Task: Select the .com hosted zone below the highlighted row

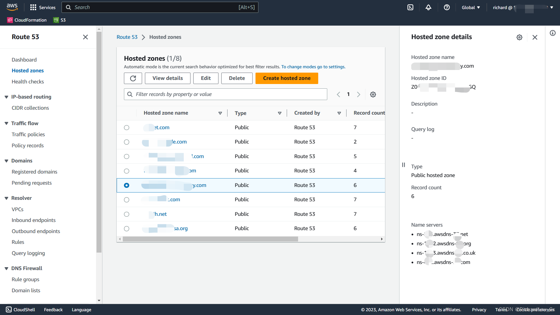Action: click(x=127, y=200)
